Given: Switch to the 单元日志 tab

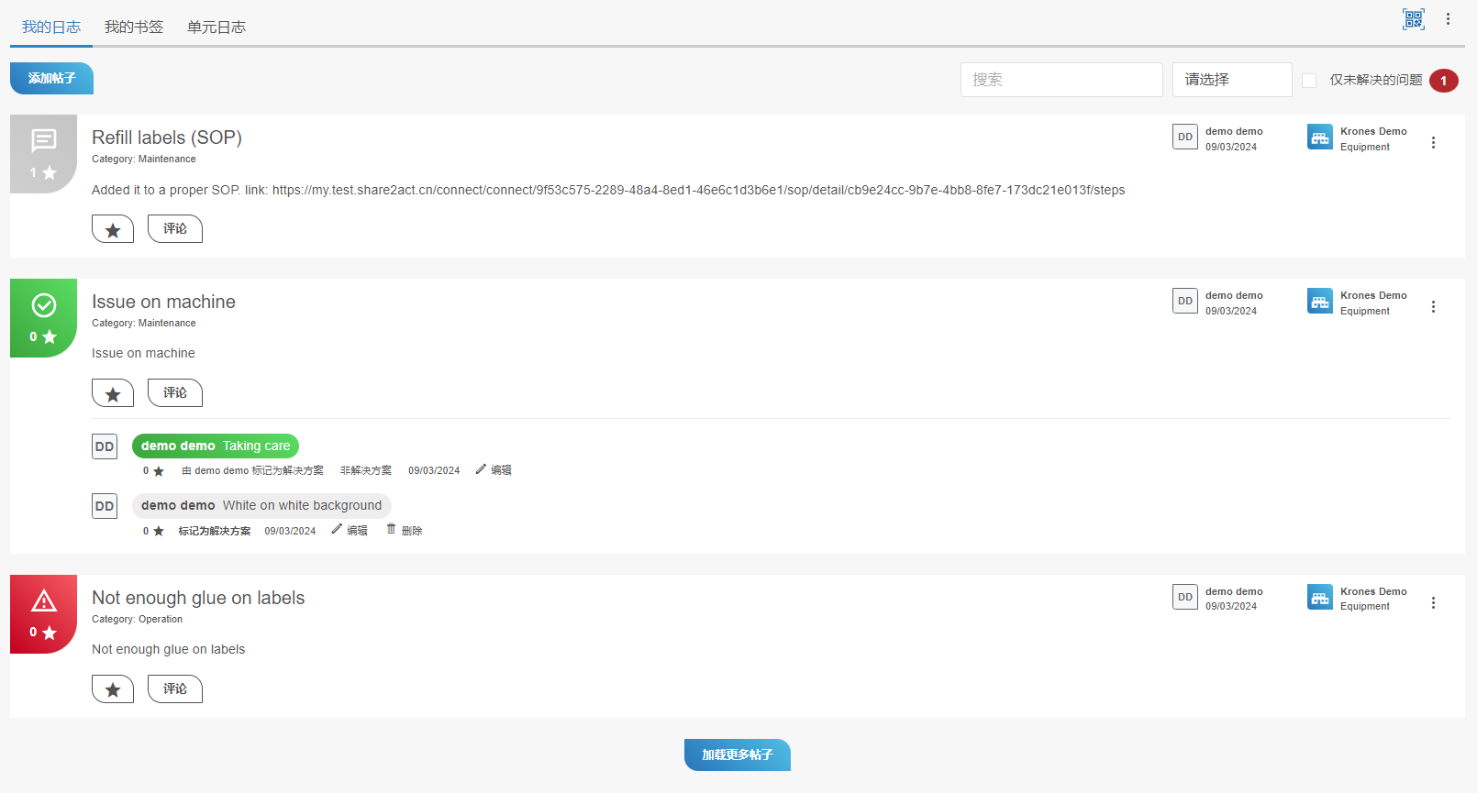Looking at the screenshot, I should [217, 27].
